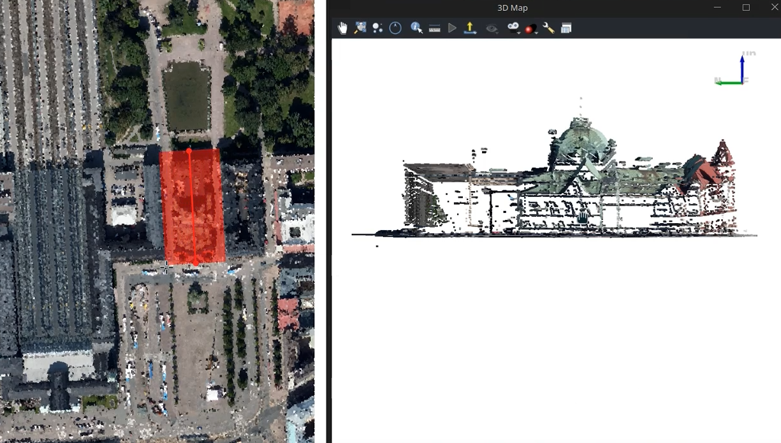Click the bottom endpoint of red line

(195, 261)
